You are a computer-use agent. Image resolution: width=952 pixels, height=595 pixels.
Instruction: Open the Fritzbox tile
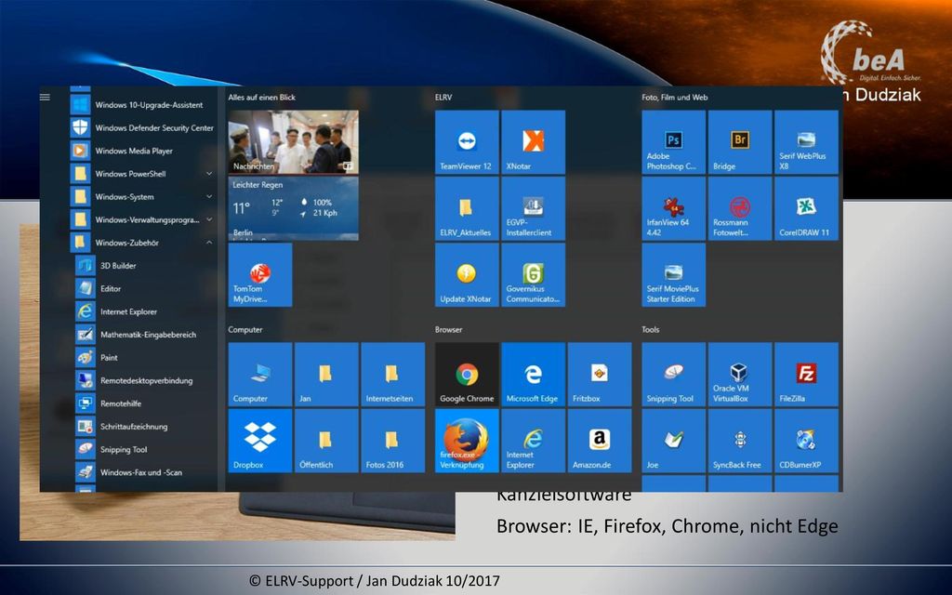point(600,374)
